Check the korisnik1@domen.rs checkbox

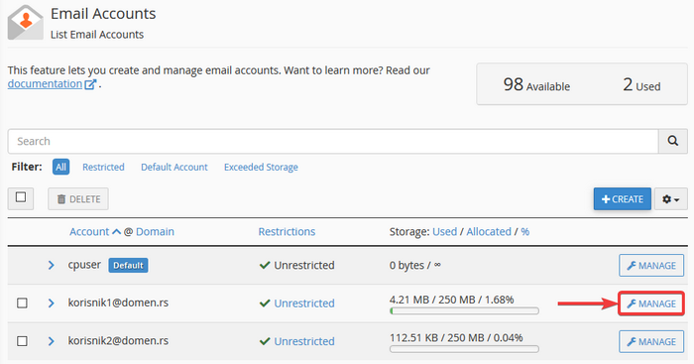22,303
